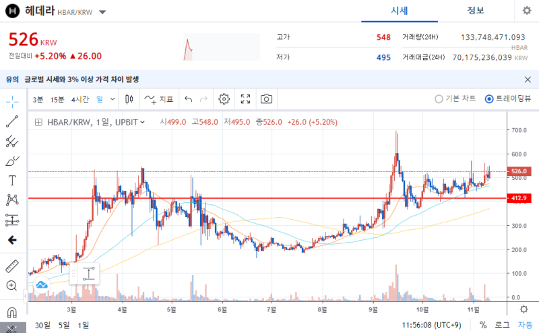Viewport: 539px width, 333px height.
Task: Select the 트레이딩뷰 radio option
Action: coord(508,98)
